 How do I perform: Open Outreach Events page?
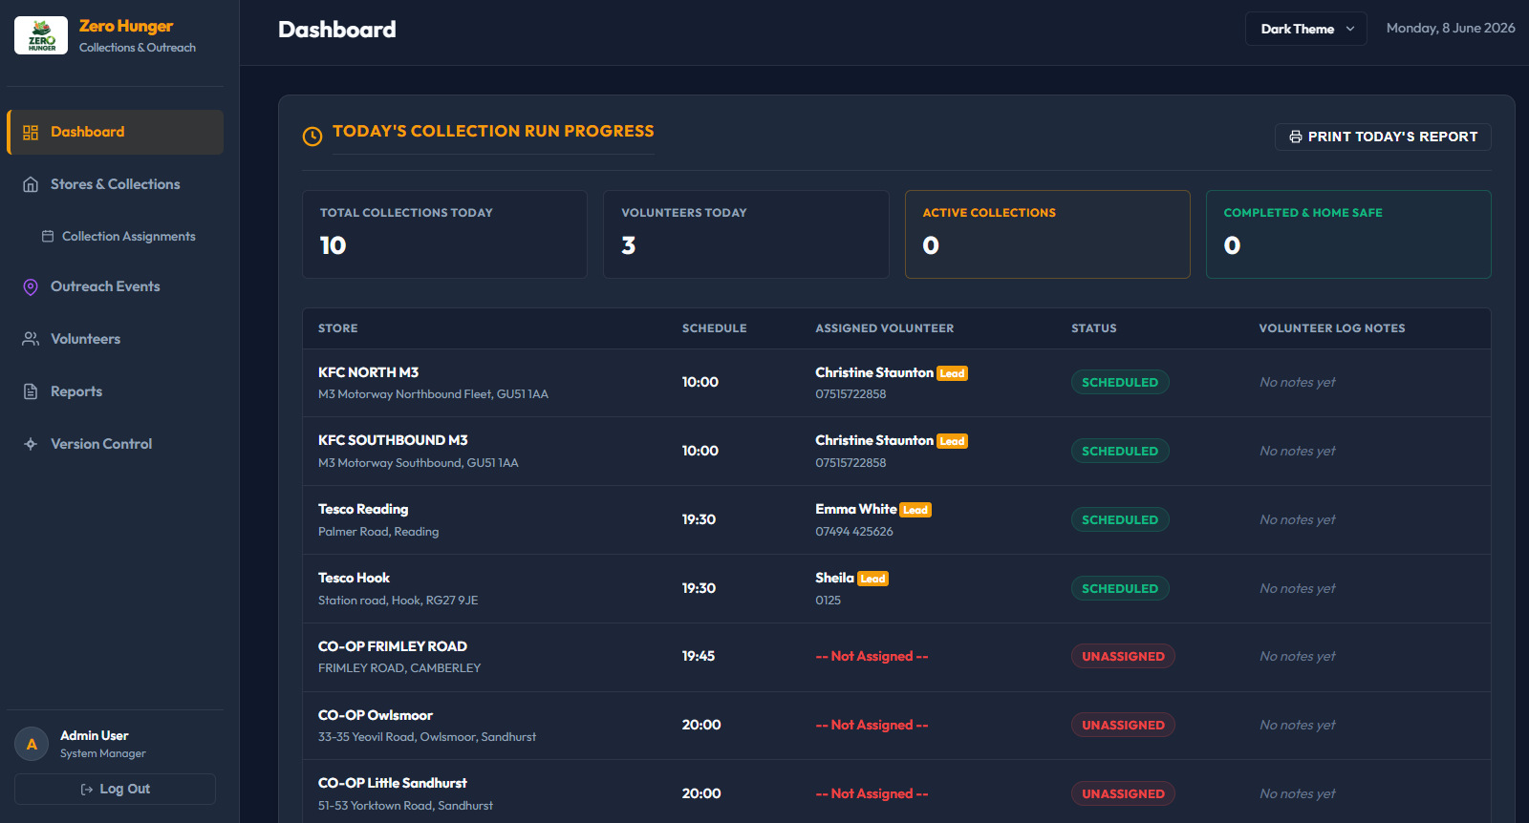pos(115,286)
